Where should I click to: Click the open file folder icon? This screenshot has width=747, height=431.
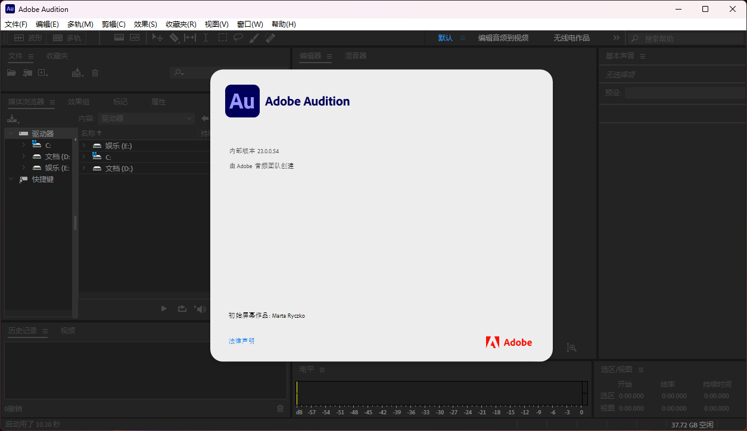[11, 73]
